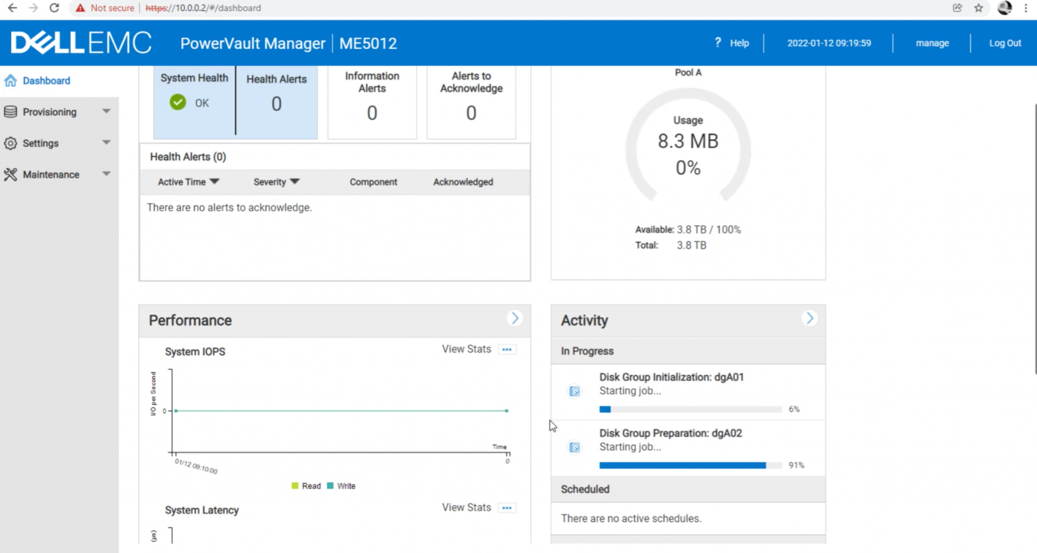Expand the Provisioning menu arrow
The image size is (1037, 553).
[106, 111]
